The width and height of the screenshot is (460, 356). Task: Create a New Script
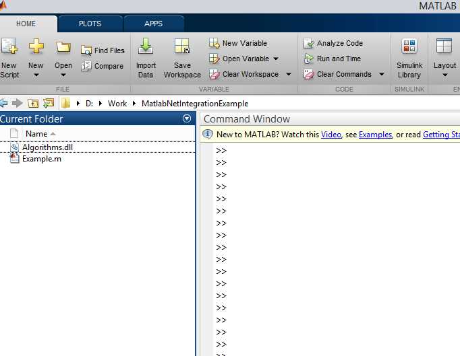pos(9,58)
